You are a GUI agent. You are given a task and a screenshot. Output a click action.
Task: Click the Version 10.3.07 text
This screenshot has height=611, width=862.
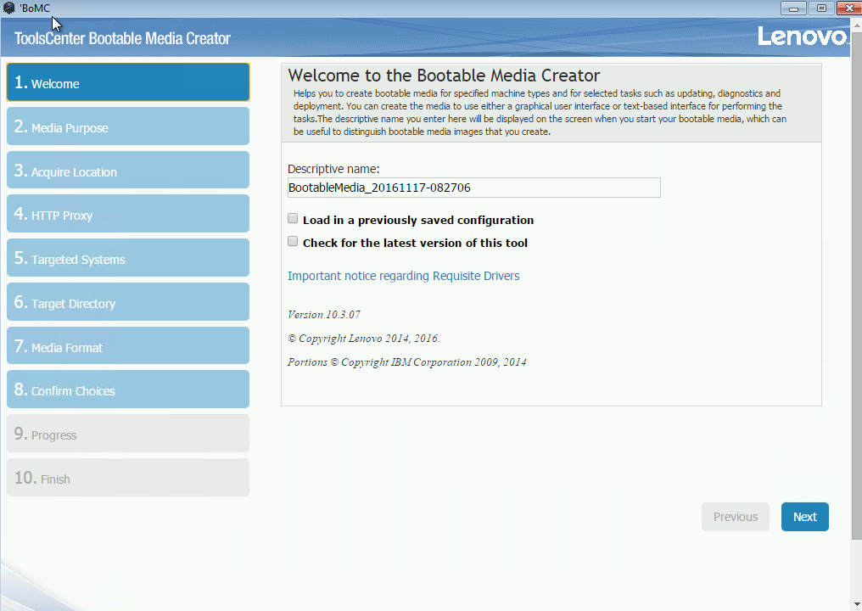tap(324, 315)
